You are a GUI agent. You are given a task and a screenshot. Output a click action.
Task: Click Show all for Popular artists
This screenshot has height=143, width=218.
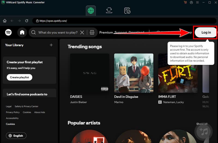pyautogui.click(x=202, y=124)
